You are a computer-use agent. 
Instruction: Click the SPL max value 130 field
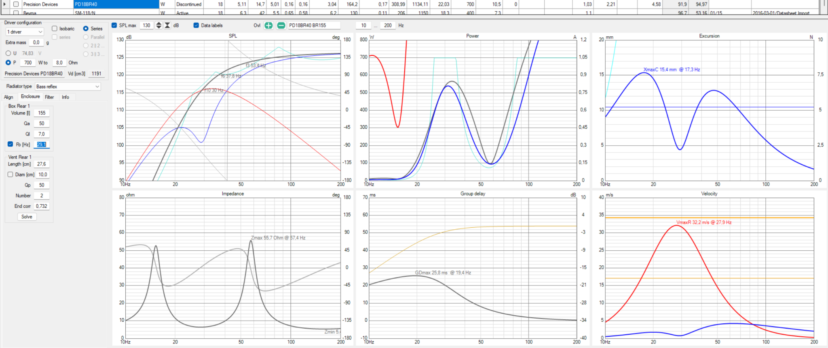[x=147, y=25]
